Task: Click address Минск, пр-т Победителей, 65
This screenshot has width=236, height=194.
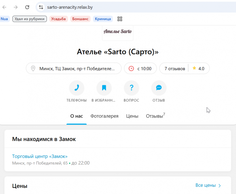Action: pos(40,163)
